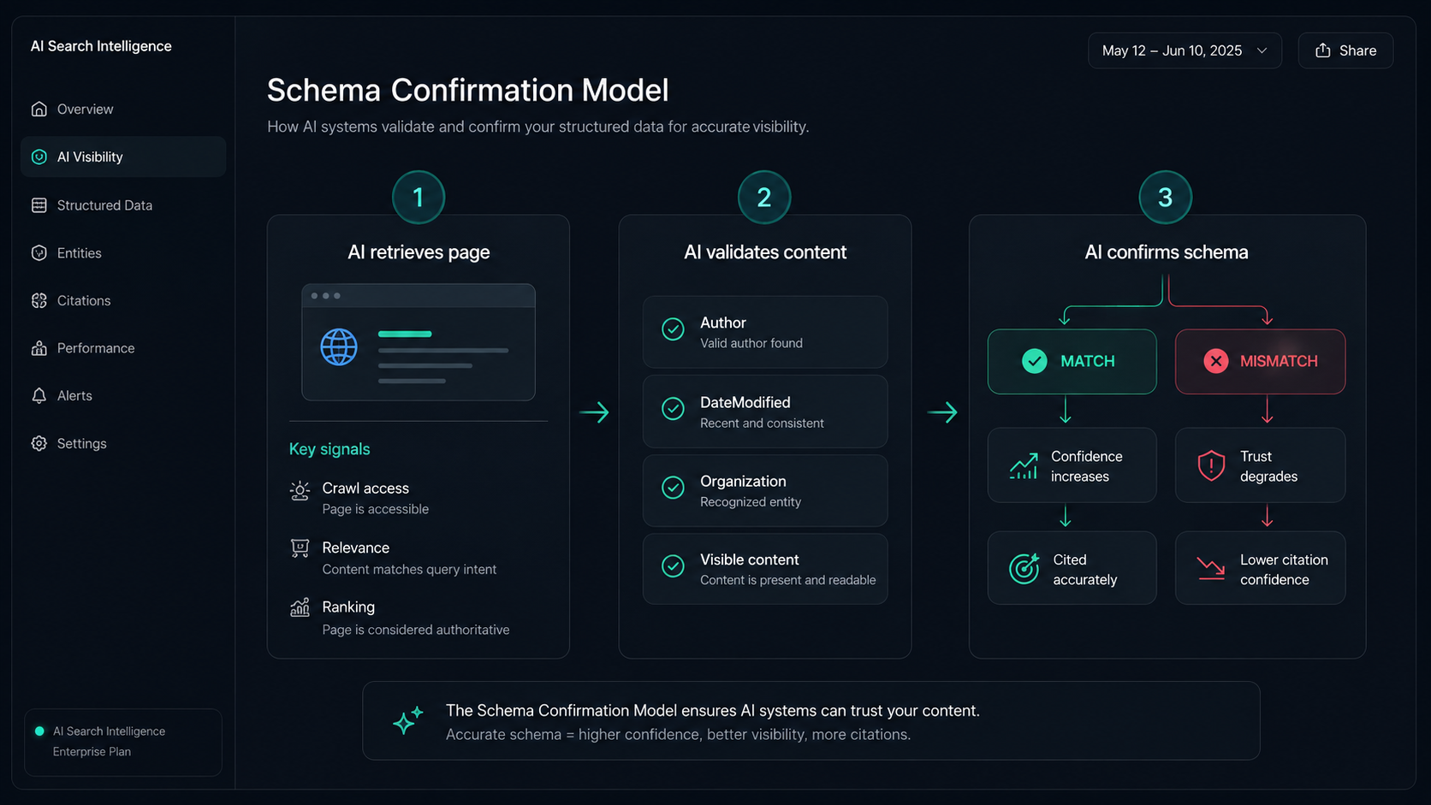Screen dimensions: 1431x805
Task: Click the MISMATCH outcome button
Action: point(1260,361)
